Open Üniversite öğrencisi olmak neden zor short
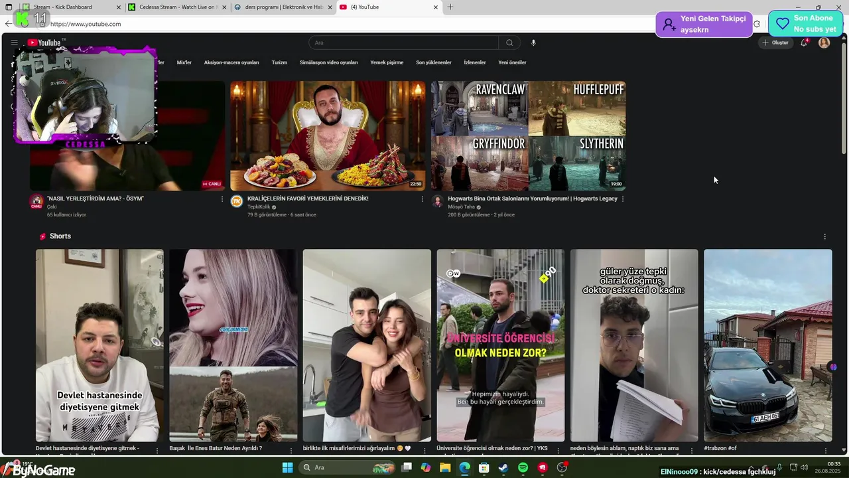The width and height of the screenshot is (849, 478). [x=501, y=345]
